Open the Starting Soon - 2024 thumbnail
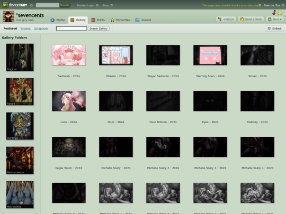This screenshot has height=214, width=286. click(210, 55)
